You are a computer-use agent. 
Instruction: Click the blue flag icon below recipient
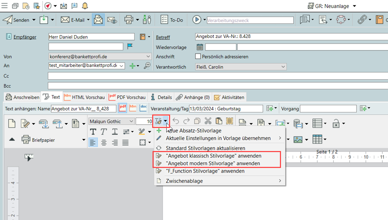click(x=130, y=47)
